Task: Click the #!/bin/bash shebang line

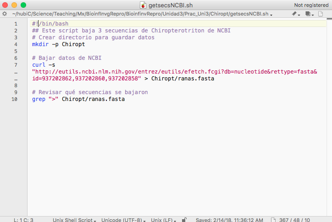Action: point(50,24)
